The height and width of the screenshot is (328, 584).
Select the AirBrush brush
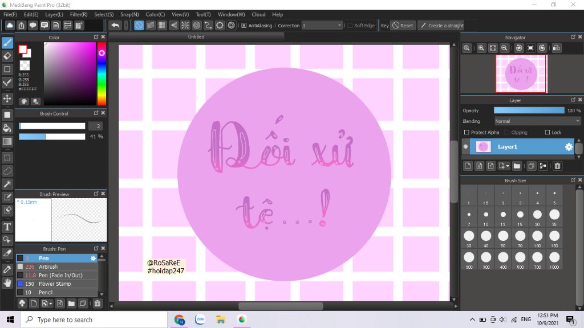(56, 266)
